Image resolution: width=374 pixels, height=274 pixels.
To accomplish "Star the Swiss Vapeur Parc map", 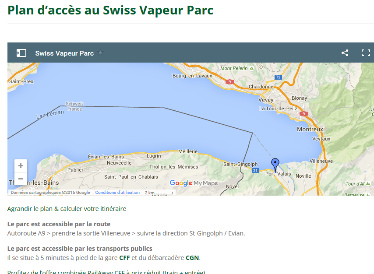I will pyautogui.click(x=100, y=52).
